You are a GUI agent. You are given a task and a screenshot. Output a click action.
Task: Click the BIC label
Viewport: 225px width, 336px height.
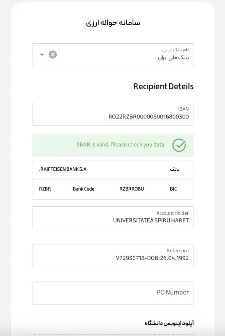[173, 189]
